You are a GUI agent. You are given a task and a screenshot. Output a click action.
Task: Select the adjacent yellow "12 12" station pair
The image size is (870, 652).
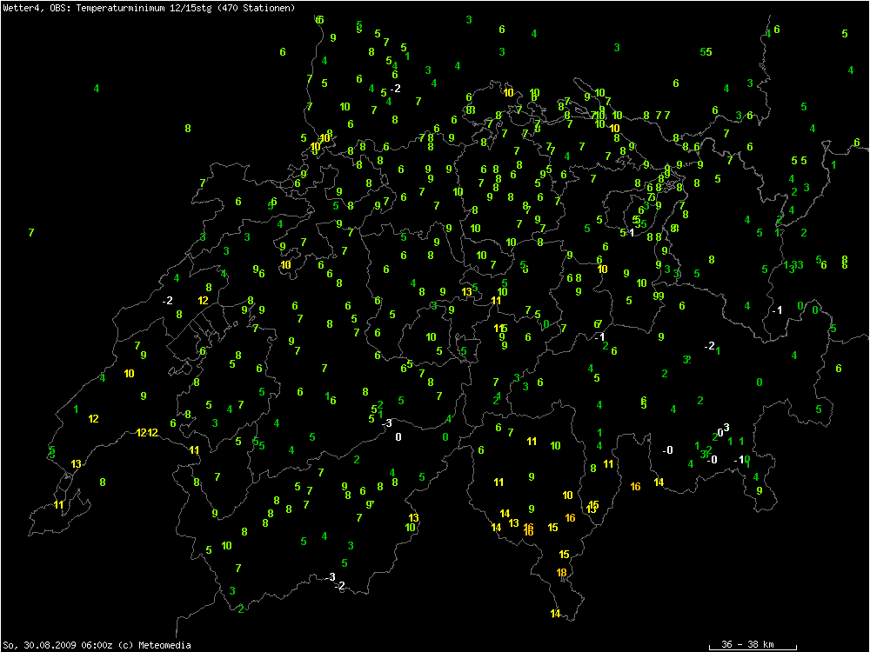(146, 432)
